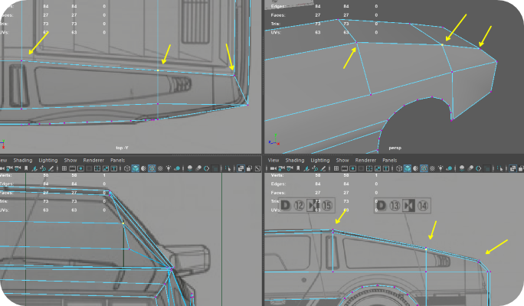Click Bookmarks icon in right lower panel
Image resolution: width=524 pixels, height=306 pixels.
tap(298, 168)
